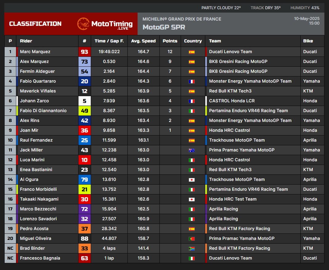Click position 20 in Miguel Oliveira row

click(10, 238)
